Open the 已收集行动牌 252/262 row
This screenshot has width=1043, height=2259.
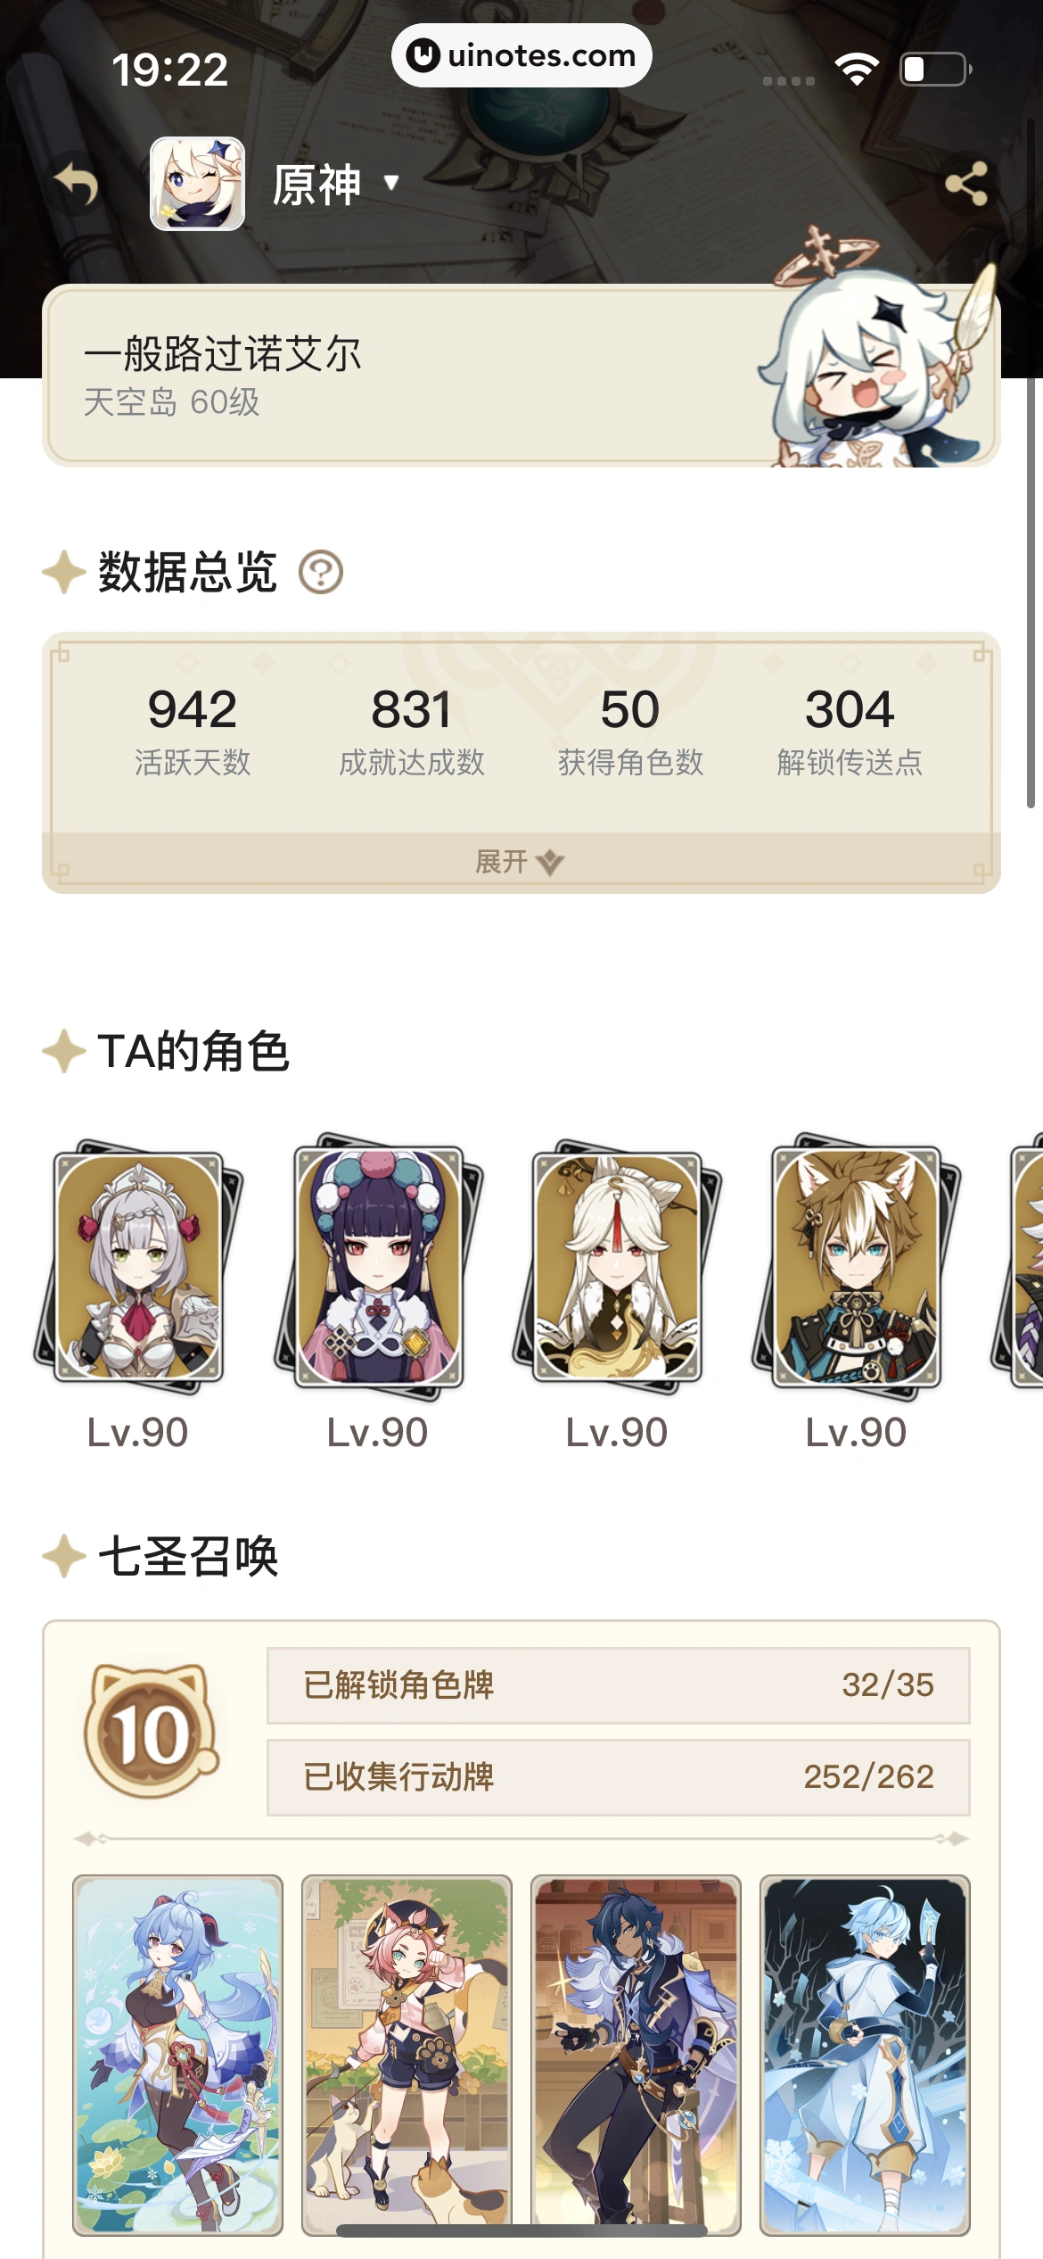[x=619, y=1777]
